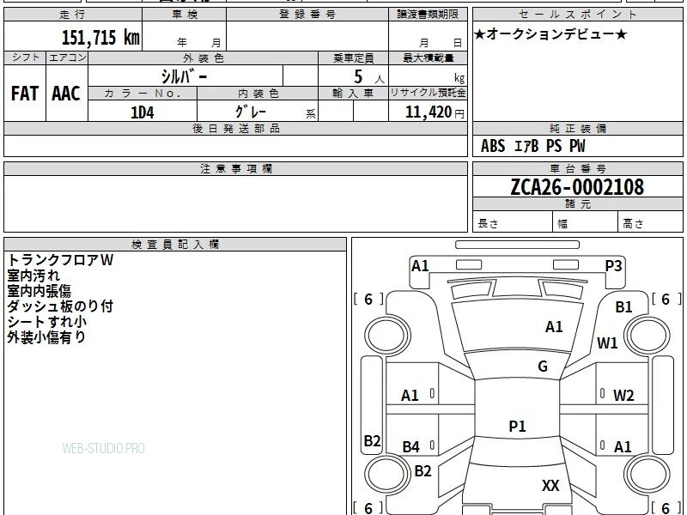
Task: Click the 長さ length field
Action: pyautogui.click(x=513, y=222)
